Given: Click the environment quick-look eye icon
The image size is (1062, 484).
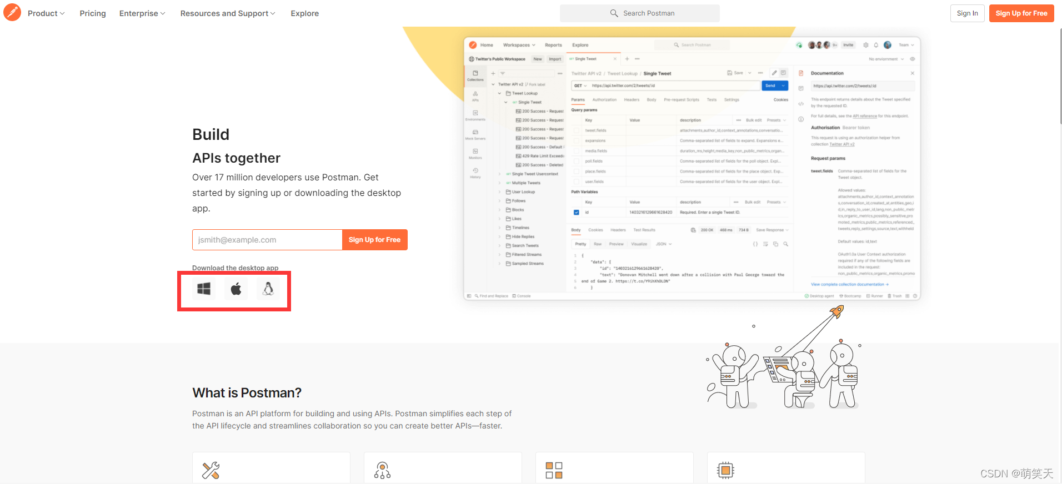Looking at the screenshot, I should click(x=913, y=59).
